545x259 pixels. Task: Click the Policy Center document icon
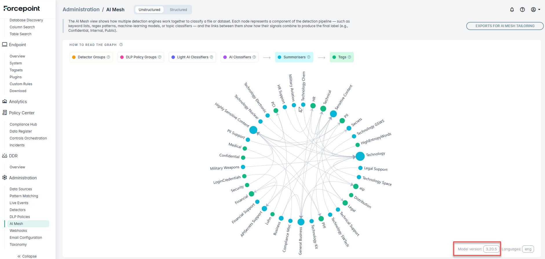5,113
